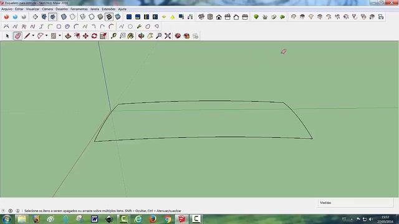
Task: Open the Arquivo menu
Action: (7, 9)
